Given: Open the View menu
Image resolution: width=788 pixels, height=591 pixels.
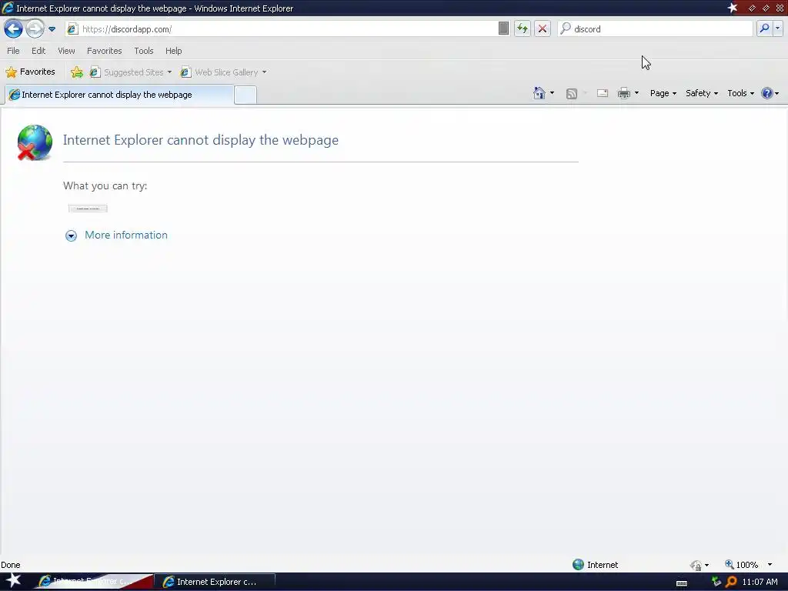Looking at the screenshot, I should tap(66, 51).
